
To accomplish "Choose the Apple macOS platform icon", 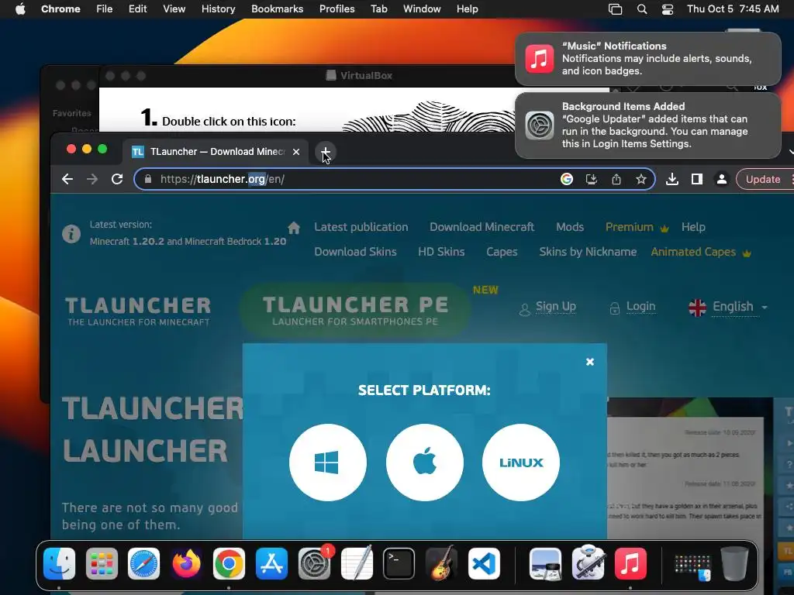I will click(x=424, y=463).
